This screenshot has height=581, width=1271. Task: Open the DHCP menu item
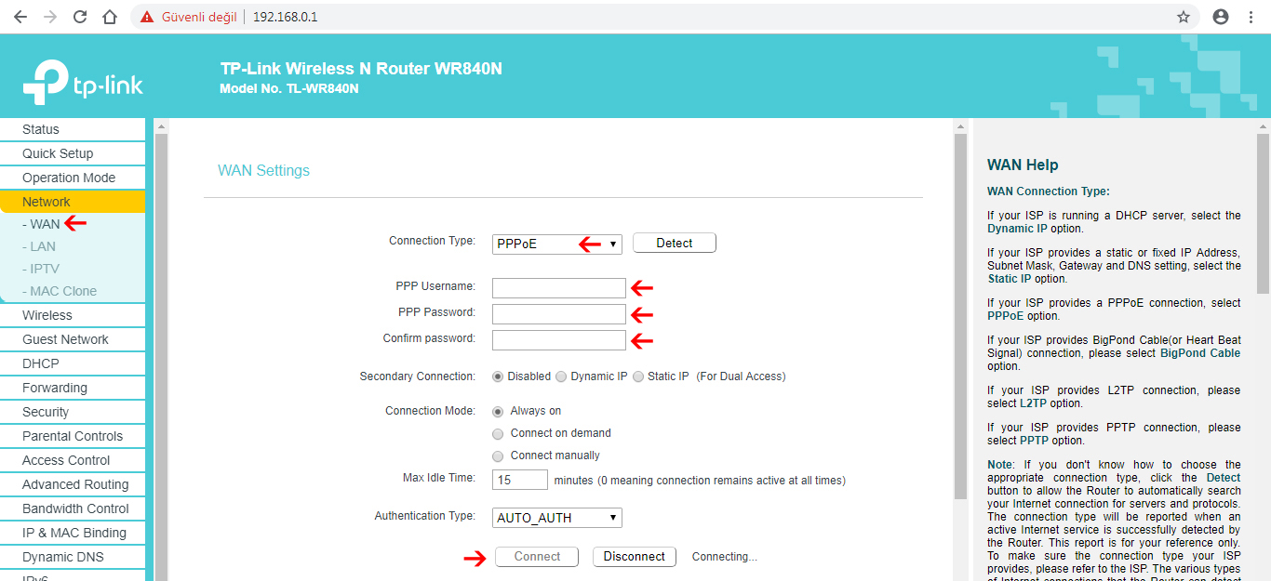click(73, 363)
